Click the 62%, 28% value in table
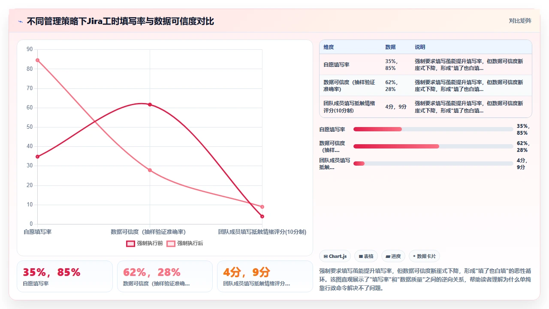 point(392,85)
